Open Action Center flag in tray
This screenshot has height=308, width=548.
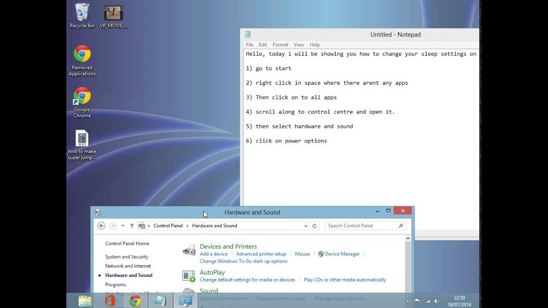coord(417,301)
